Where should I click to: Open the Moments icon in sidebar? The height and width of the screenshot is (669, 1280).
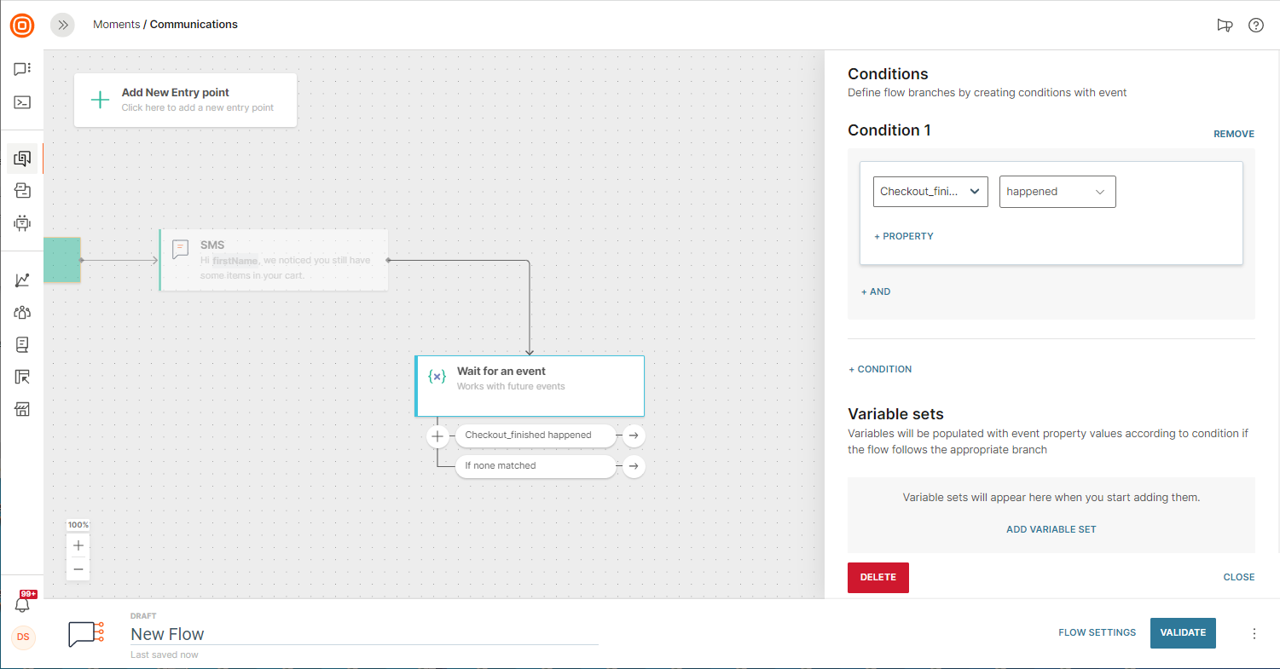tap(23, 159)
